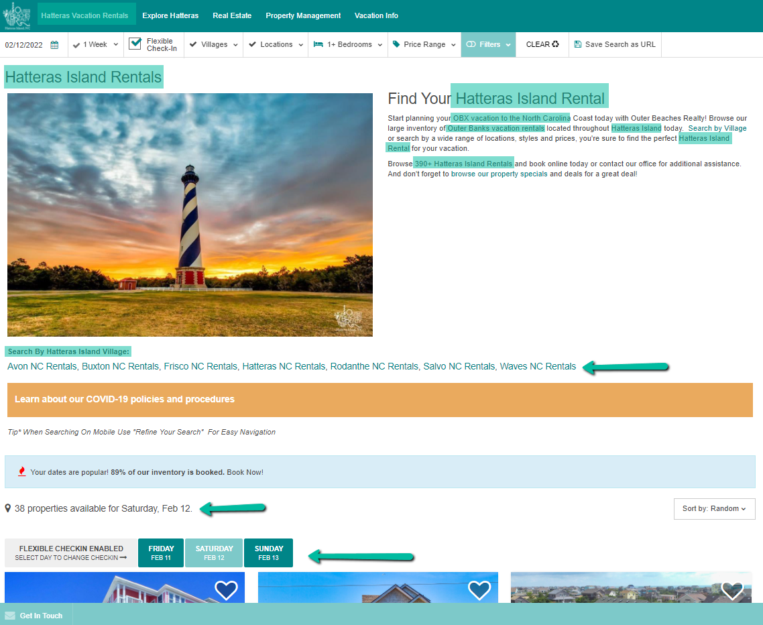Select the Friday Feb 11 check-in day

coord(160,553)
